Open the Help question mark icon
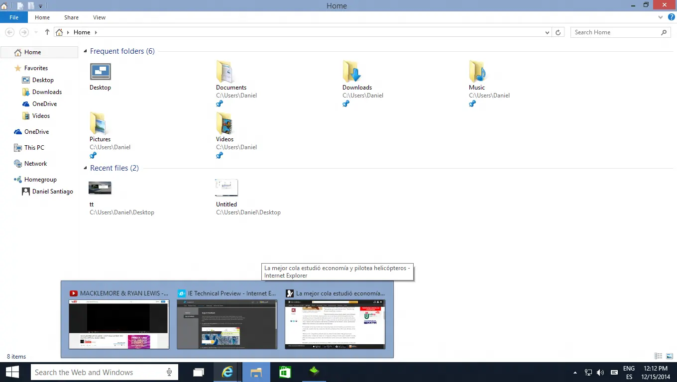677x382 pixels. [x=671, y=17]
